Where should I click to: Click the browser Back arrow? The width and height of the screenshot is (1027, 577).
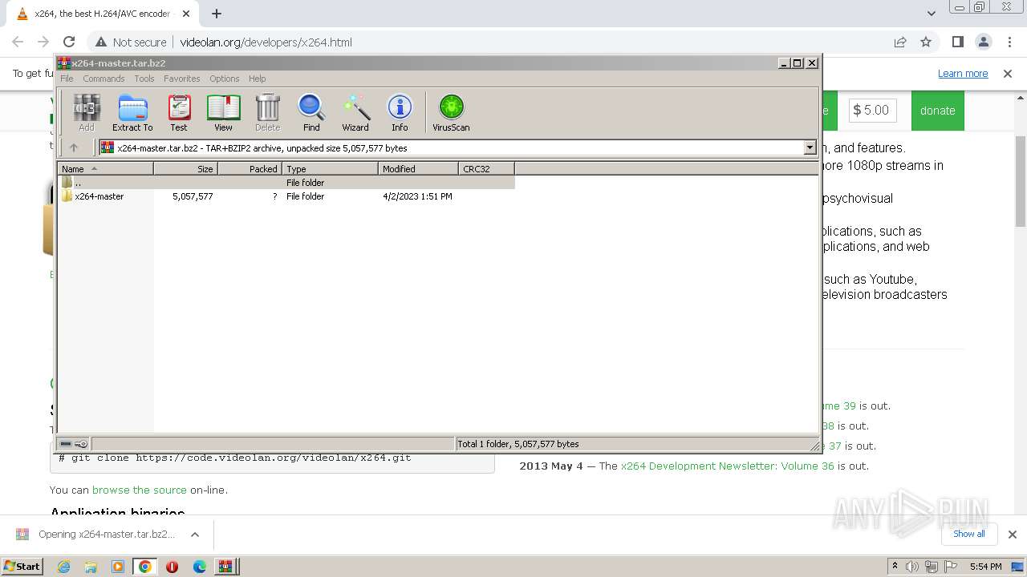[18, 42]
